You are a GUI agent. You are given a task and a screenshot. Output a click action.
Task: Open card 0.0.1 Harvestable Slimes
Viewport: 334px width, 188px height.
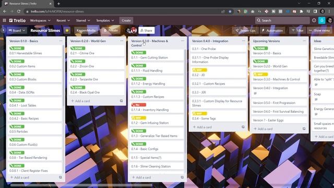pyautogui.click(x=35, y=51)
